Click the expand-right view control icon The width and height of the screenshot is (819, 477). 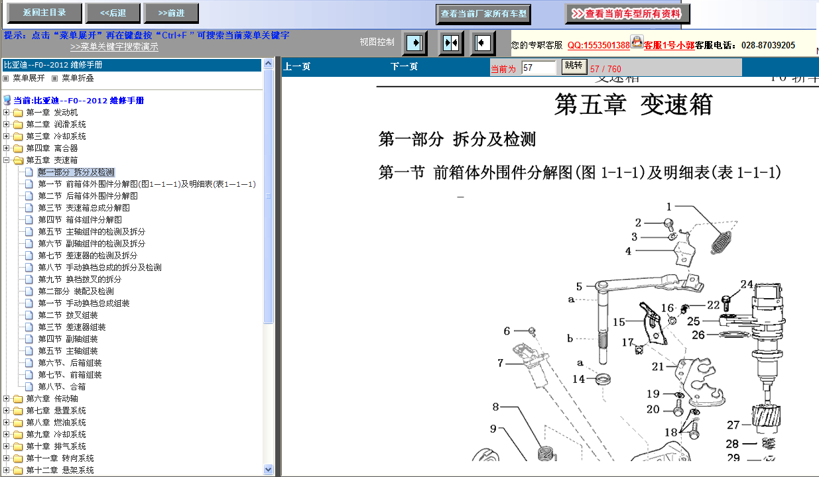[x=415, y=43]
